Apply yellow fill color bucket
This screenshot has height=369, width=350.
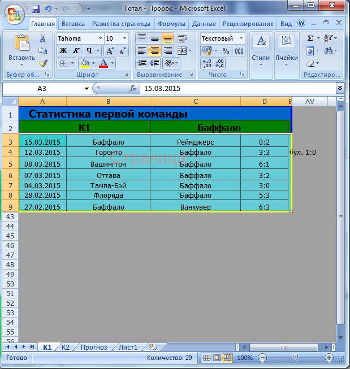[85, 63]
